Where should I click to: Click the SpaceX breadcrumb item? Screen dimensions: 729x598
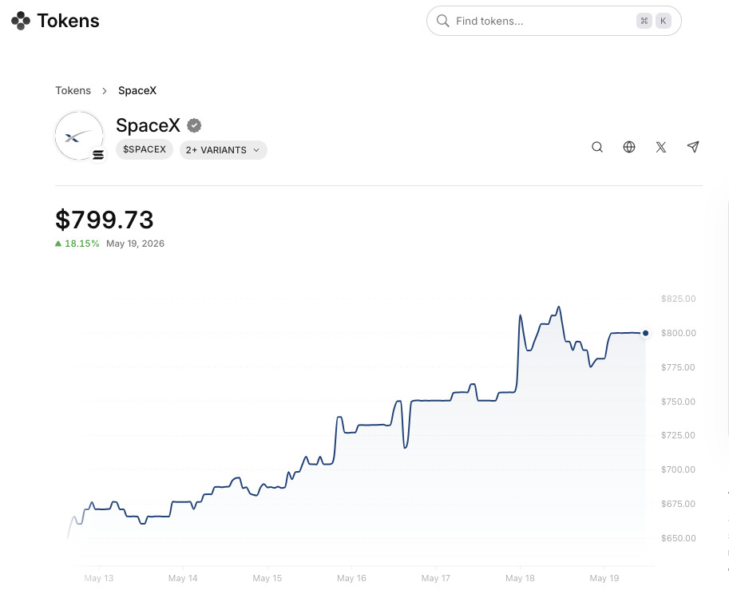(137, 91)
